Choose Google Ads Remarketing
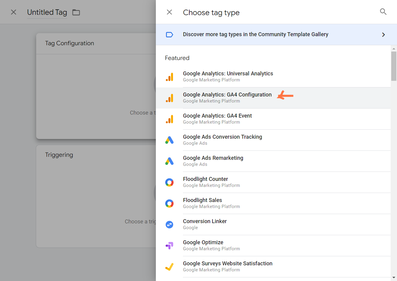 (273, 161)
